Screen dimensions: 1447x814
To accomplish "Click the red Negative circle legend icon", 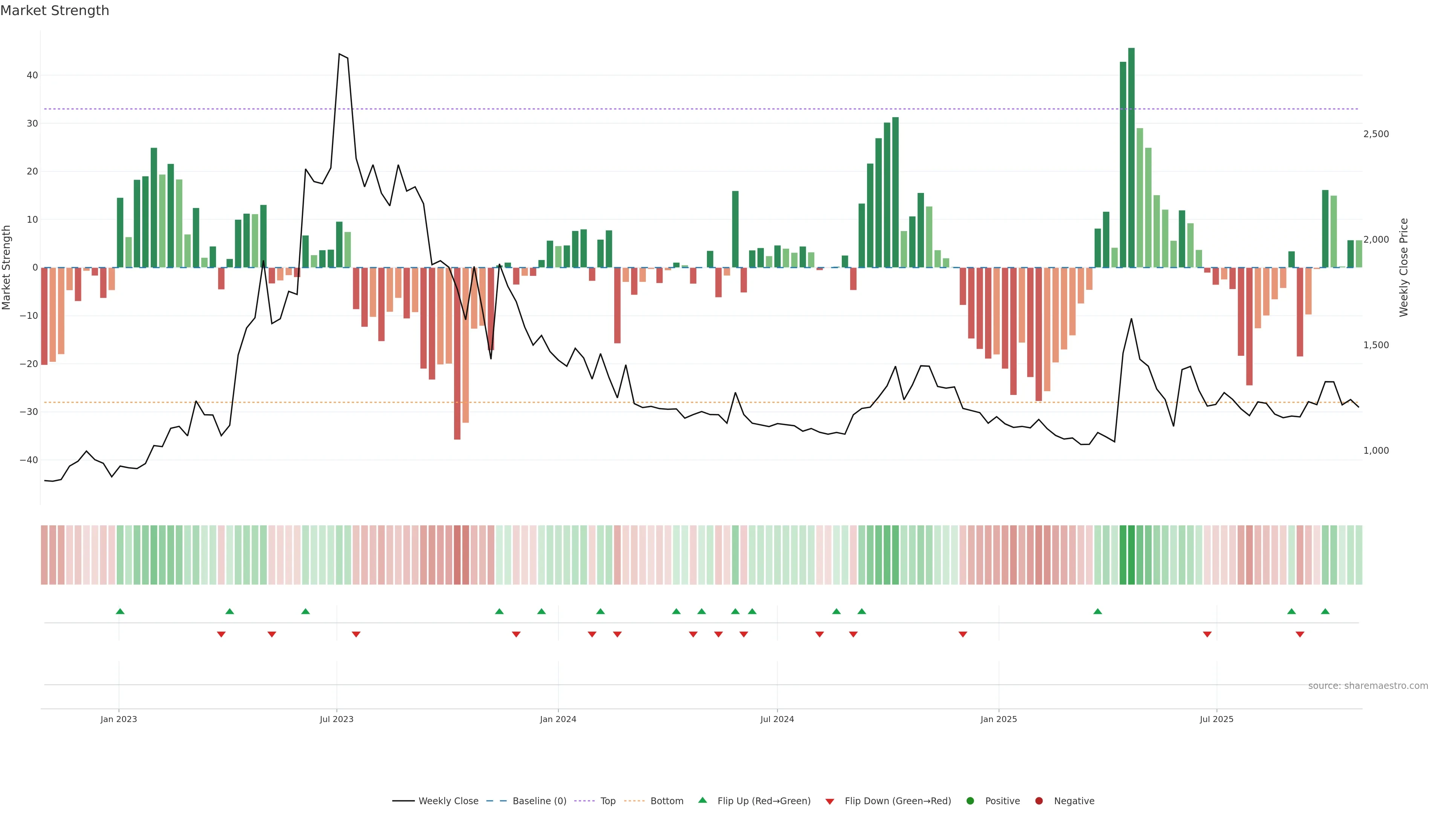I will tap(1039, 801).
